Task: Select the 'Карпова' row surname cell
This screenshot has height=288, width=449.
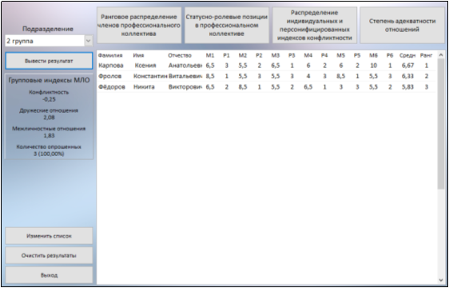Action: (x=111, y=66)
